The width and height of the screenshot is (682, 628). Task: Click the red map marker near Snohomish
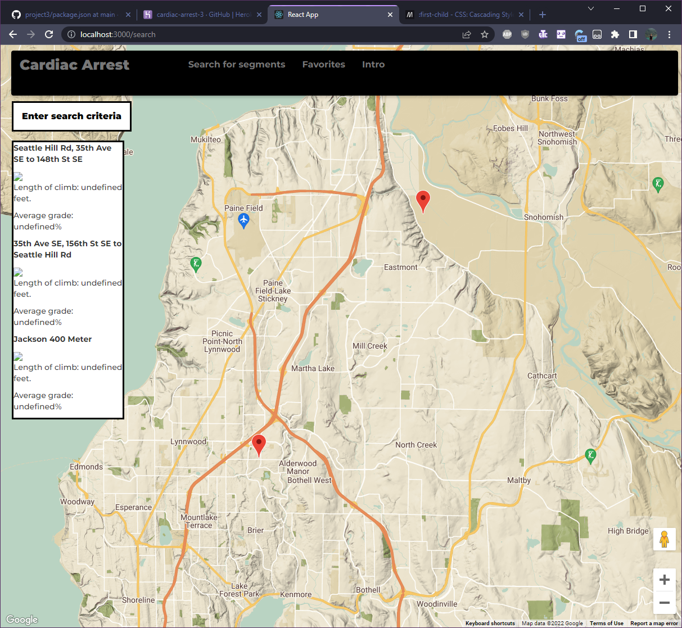[x=423, y=200]
